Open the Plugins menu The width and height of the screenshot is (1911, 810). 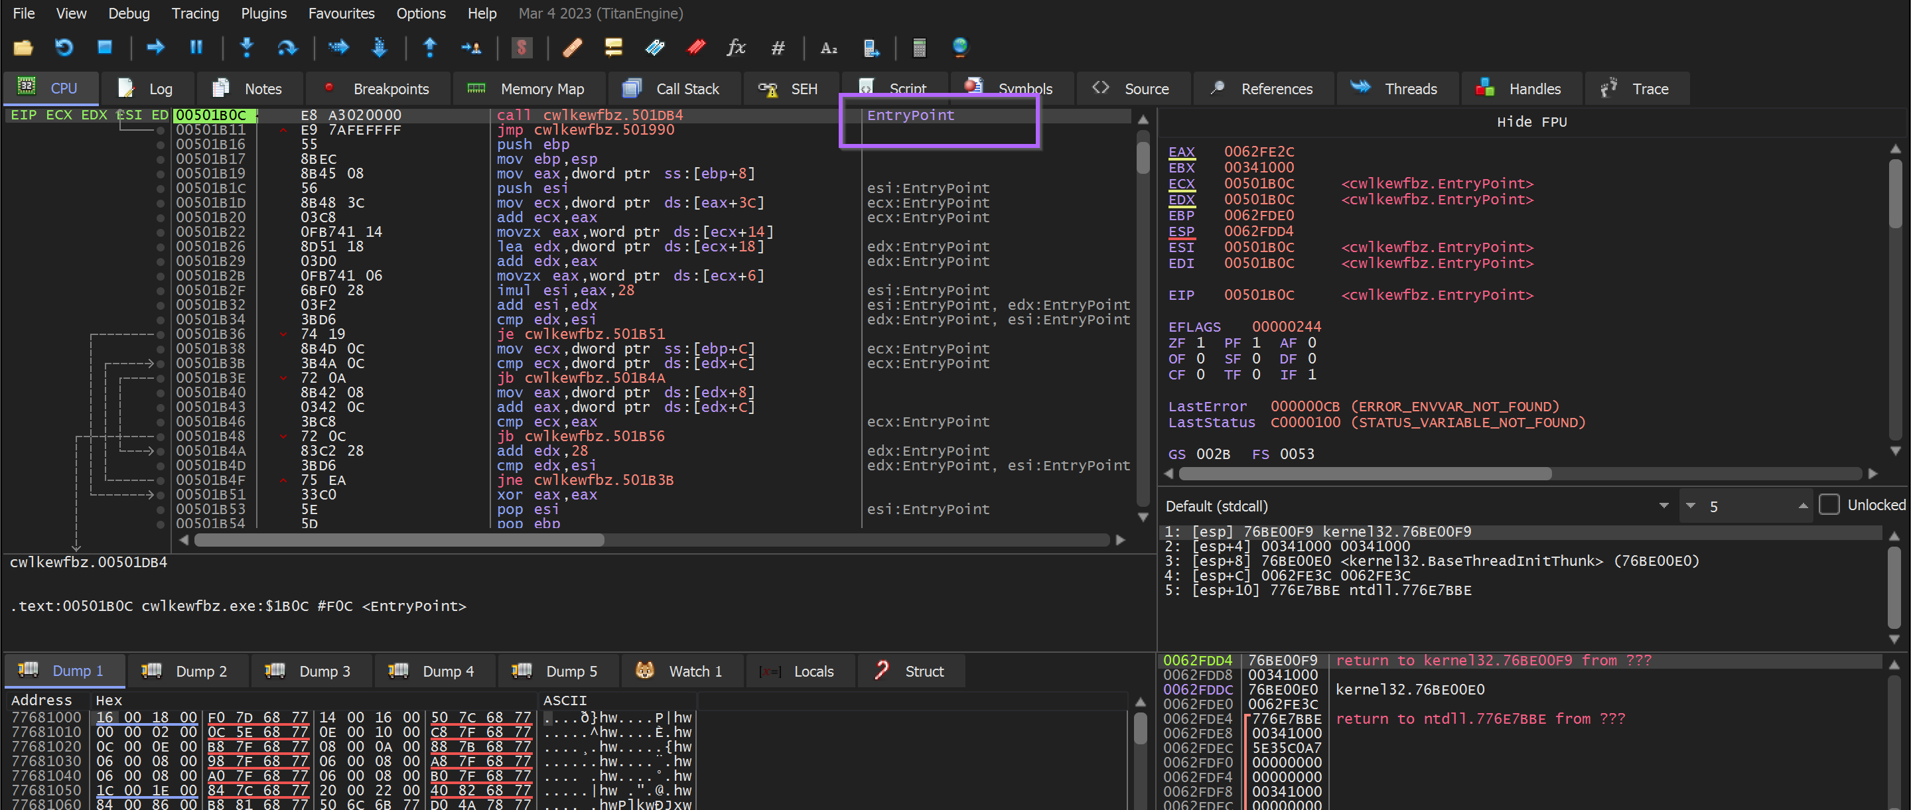tap(263, 15)
